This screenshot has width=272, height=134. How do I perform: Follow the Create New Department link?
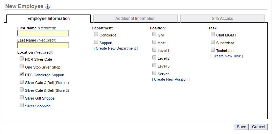pos(116,49)
